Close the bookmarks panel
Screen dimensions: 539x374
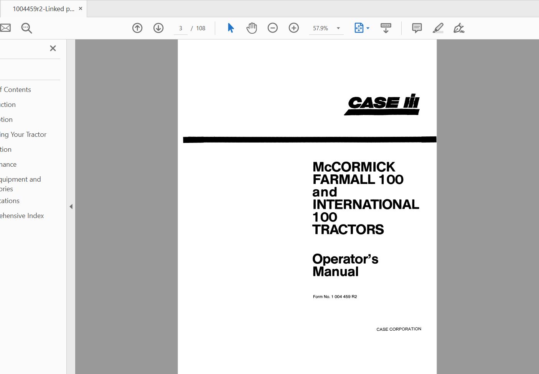pos(53,48)
